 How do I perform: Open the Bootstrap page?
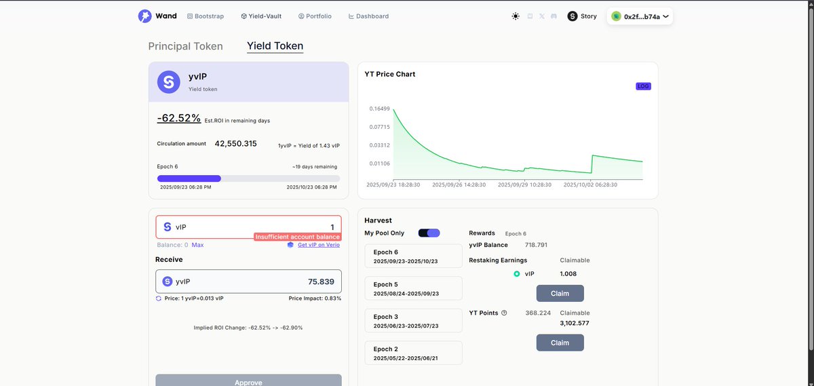pos(206,16)
